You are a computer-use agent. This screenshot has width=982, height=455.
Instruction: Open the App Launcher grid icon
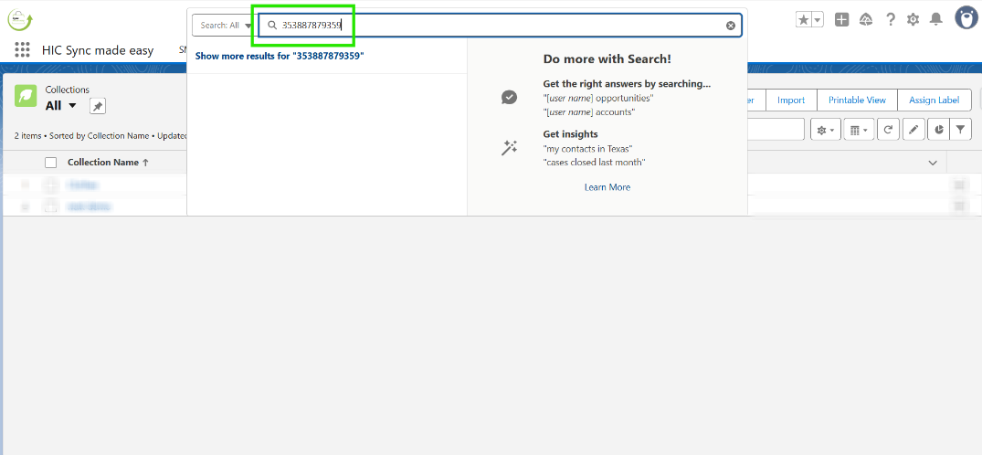click(23, 50)
